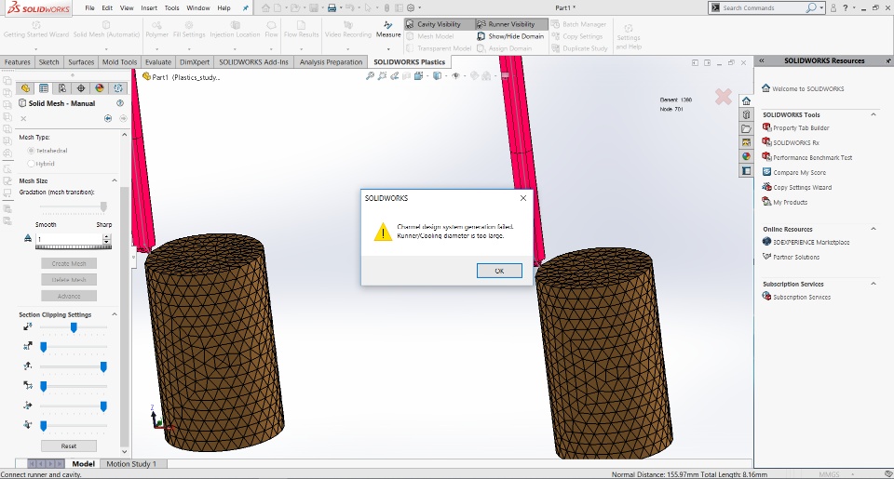Open the View menu
This screenshot has height=479, width=894.
pos(127,8)
